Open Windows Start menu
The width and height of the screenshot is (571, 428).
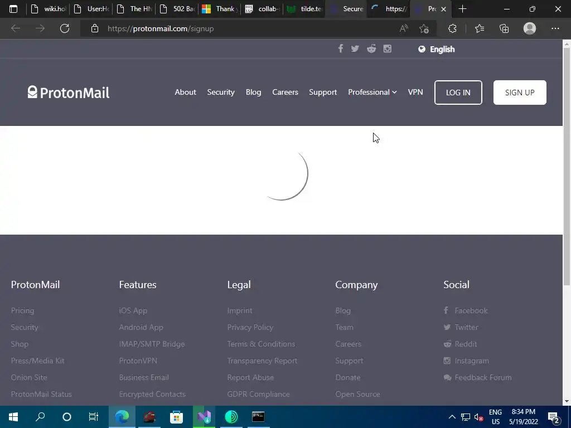point(13,417)
